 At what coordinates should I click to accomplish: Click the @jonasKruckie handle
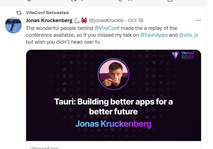click(x=106, y=20)
